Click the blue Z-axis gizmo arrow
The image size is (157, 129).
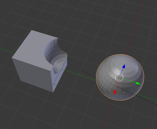[124, 66]
